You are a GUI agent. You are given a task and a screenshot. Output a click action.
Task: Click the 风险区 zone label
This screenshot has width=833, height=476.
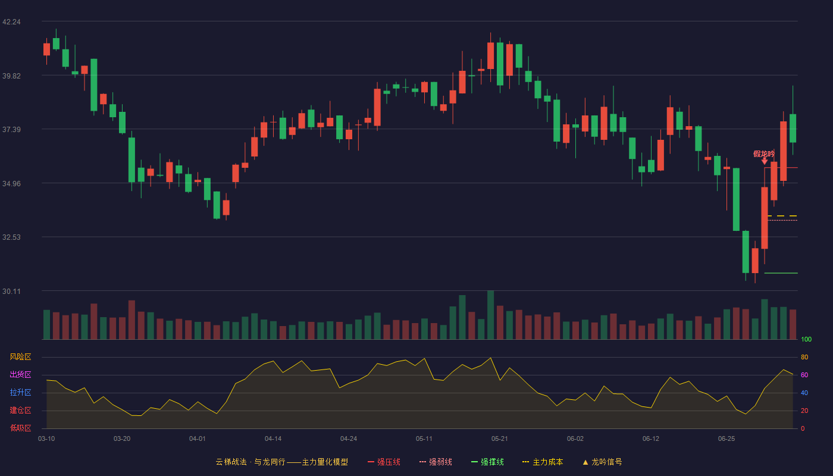tap(20, 357)
